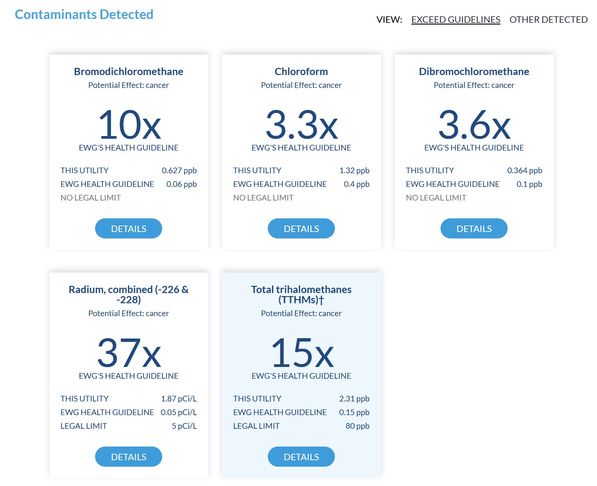Viewport: 597px width, 486px height.
Task: Click the 80 ppb legal limit value
Action: pos(357,426)
